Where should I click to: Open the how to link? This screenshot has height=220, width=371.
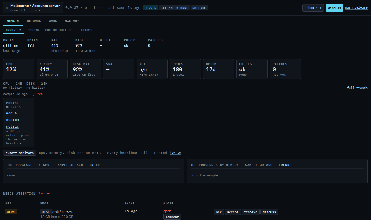175,153
